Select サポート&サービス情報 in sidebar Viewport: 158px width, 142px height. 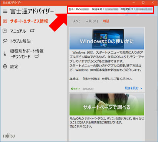point(29,21)
